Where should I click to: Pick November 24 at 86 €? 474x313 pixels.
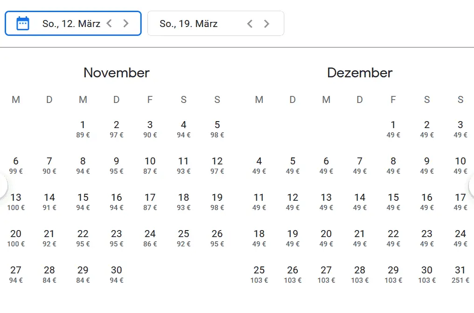150,238
